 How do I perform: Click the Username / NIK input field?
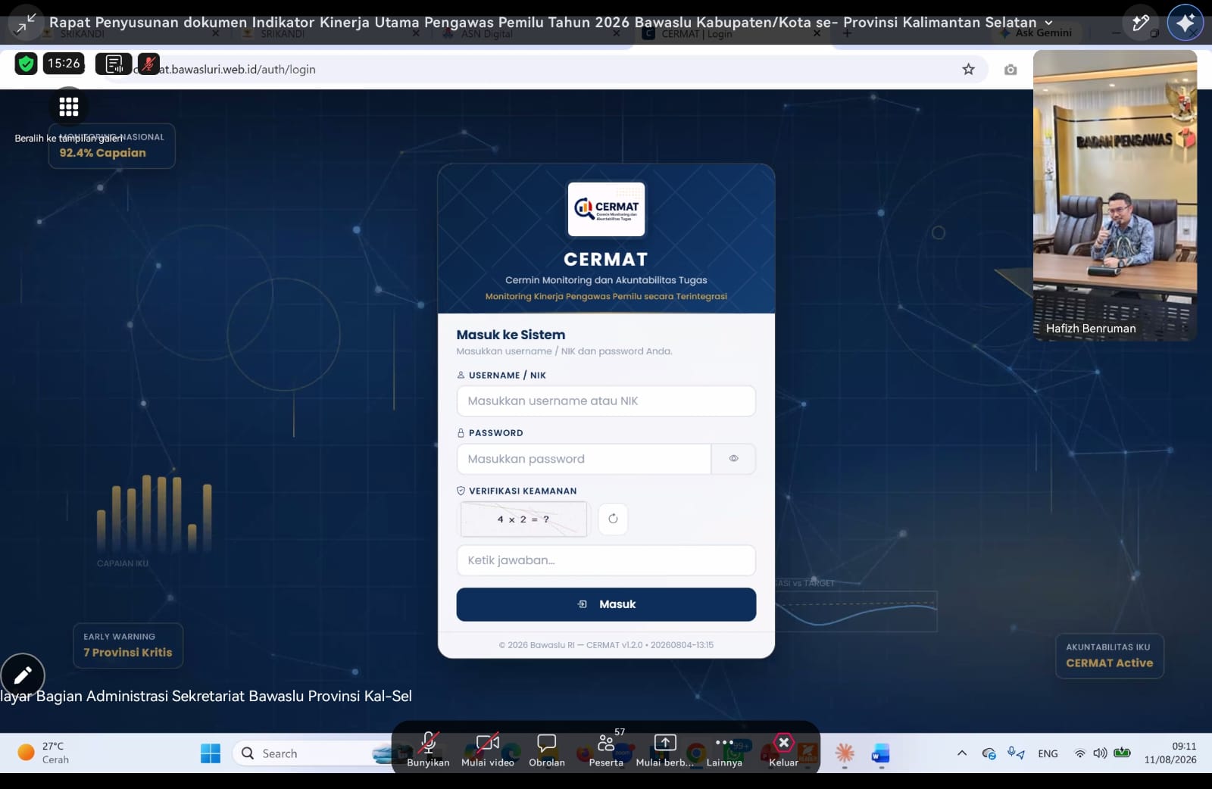click(606, 401)
